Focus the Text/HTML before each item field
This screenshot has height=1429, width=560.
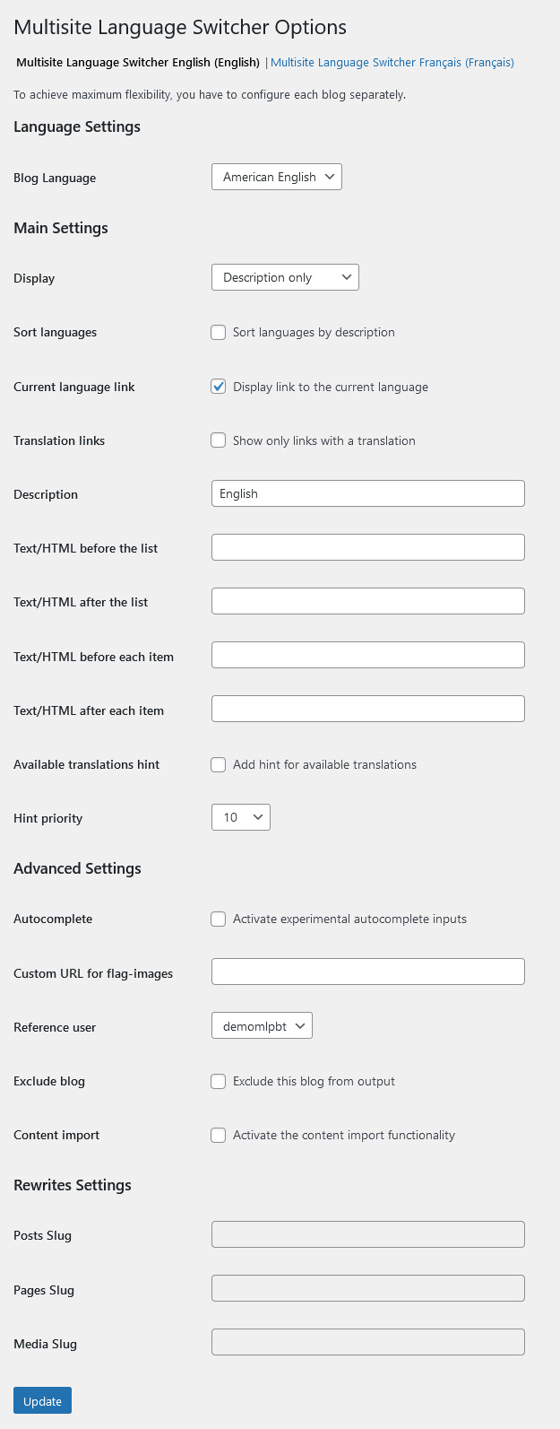(x=367, y=656)
